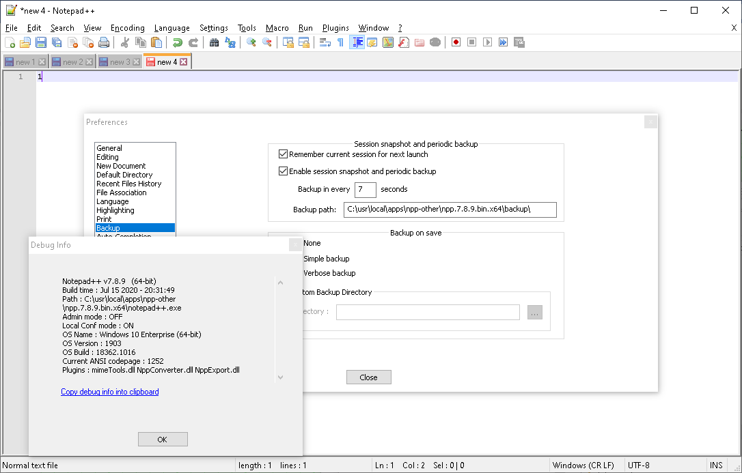The width and height of the screenshot is (742, 473).
Task: Click the browse ... button for custom directory
Action: (535, 313)
